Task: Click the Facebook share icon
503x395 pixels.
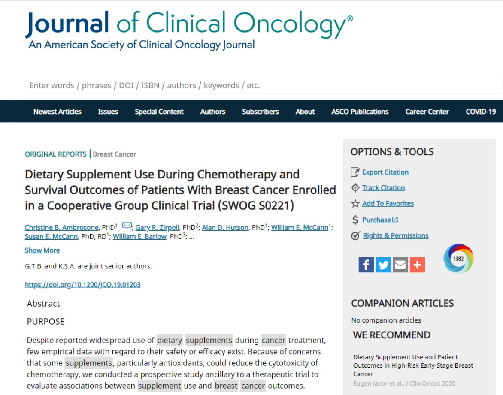Action: (366, 265)
